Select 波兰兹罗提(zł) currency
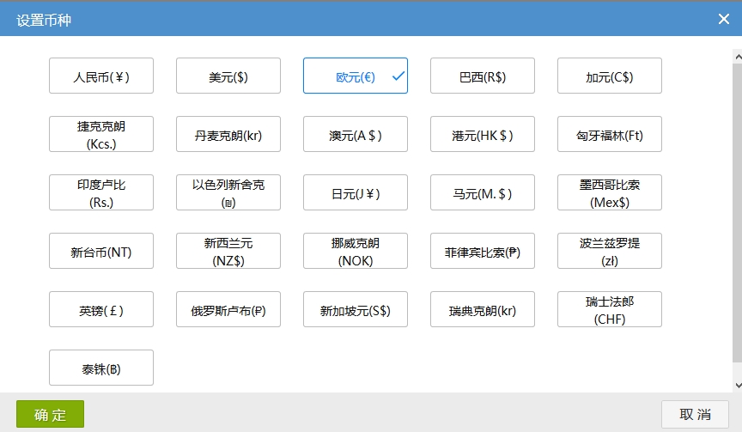The width and height of the screenshot is (742, 432). (610, 251)
